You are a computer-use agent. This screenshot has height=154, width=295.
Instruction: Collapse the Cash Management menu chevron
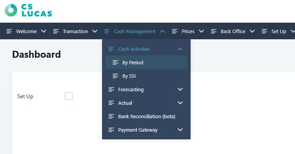pyautogui.click(x=163, y=32)
